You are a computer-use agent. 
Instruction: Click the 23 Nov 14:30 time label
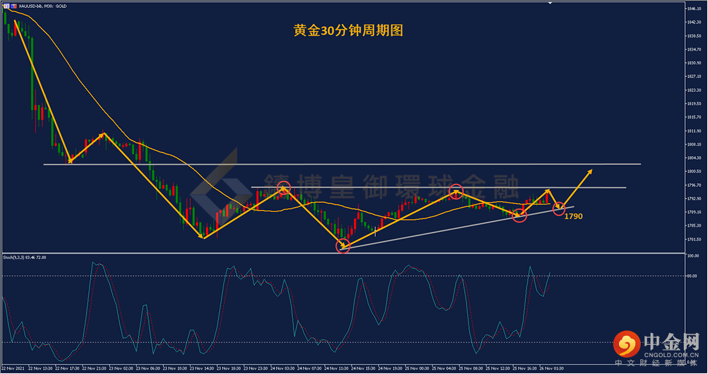point(202,369)
